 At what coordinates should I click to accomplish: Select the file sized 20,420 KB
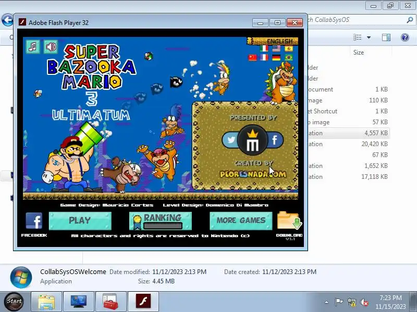click(348, 144)
